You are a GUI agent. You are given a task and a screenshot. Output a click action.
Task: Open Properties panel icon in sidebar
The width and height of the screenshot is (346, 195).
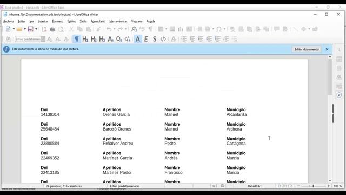click(339, 59)
